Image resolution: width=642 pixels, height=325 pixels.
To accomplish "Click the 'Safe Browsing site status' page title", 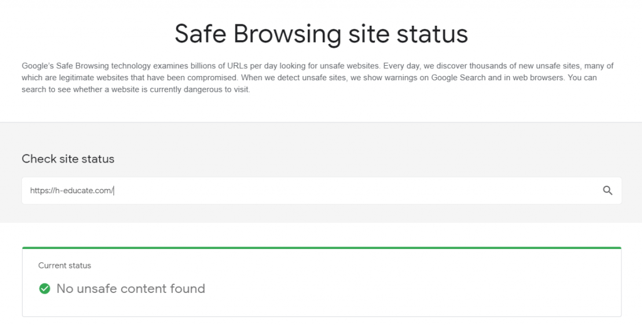I will coord(321,34).
